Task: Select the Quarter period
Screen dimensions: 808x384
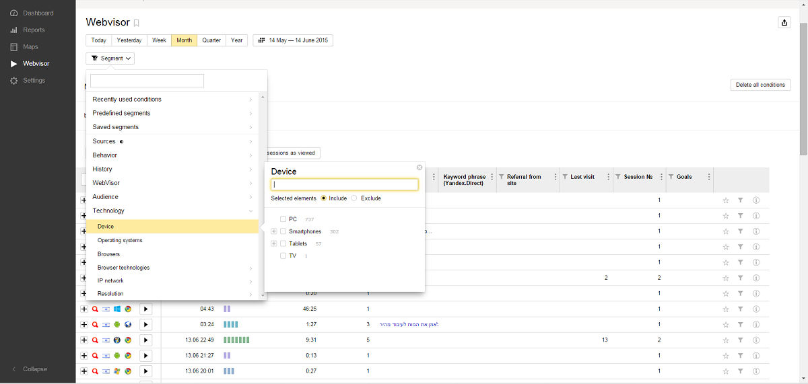Action: [211, 40]
